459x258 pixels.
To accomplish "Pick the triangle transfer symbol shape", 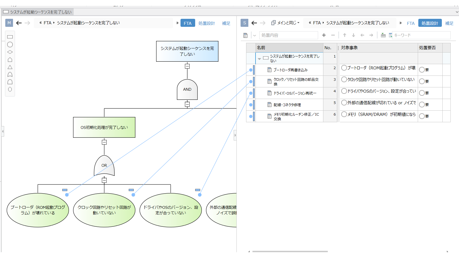I will click(x=10, y=67).
